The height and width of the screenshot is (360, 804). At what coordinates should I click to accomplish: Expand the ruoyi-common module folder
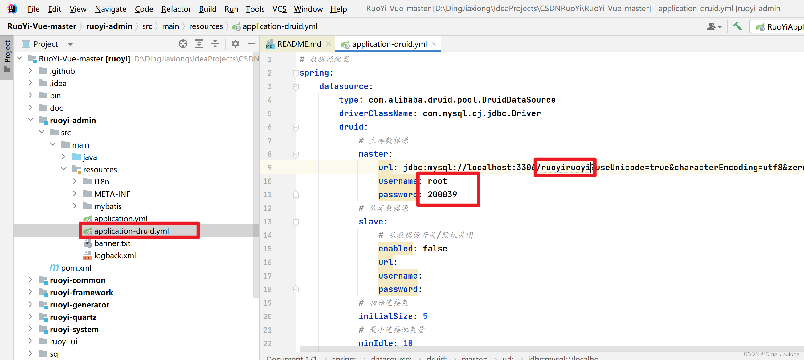coord(30,280)
